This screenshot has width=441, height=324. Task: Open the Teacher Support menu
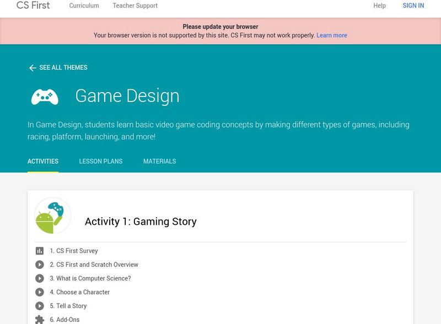click(x=135, y=6)
